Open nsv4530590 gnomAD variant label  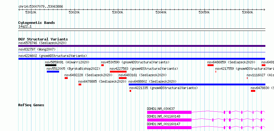point(135,62)
